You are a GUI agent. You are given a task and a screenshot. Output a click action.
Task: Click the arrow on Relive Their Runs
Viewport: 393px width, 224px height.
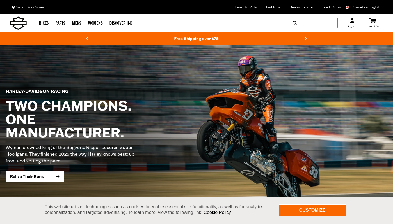tap(58, 176)
